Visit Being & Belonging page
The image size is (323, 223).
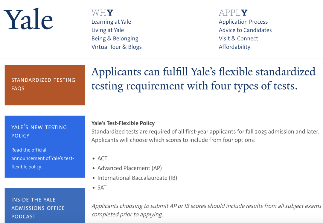click(x=115, y=39)
